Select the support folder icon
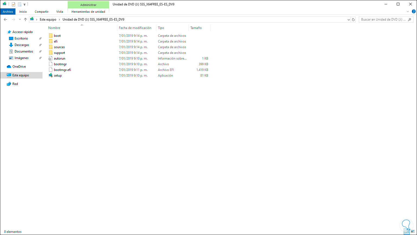Viewport: 417px width, 235px height. tap(51, 53)
